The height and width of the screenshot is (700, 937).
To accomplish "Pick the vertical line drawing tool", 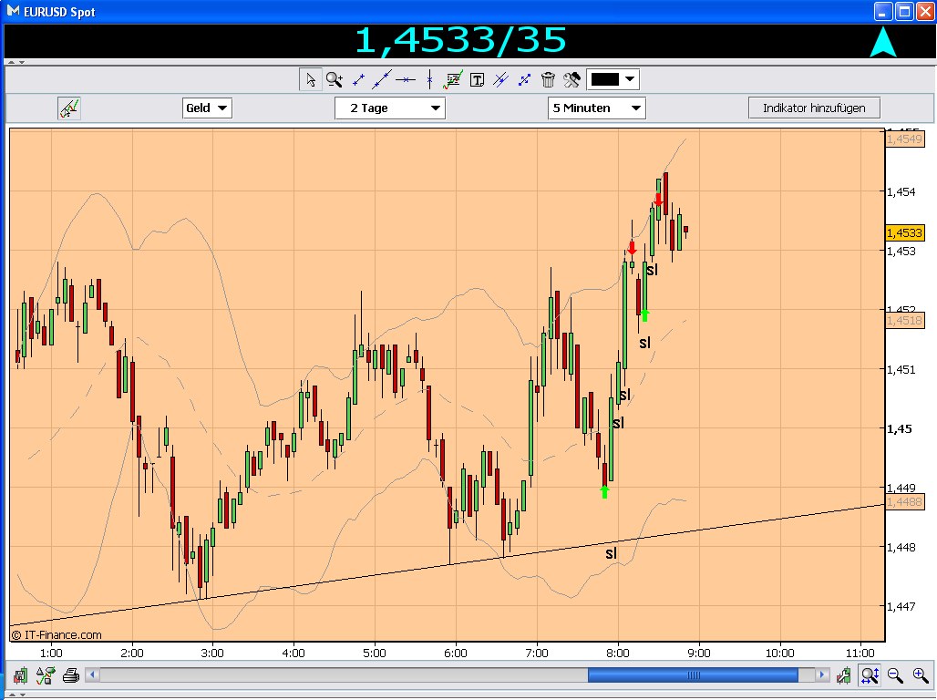I will pos(429,79).
